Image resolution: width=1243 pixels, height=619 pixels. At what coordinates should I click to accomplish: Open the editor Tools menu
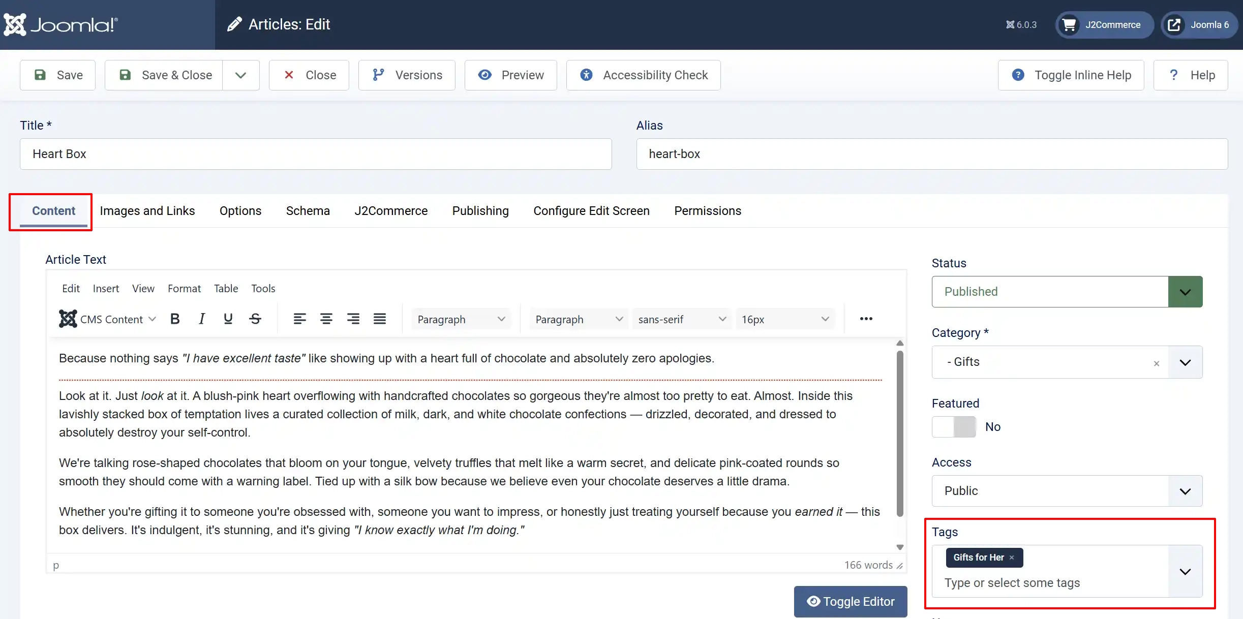263,289
